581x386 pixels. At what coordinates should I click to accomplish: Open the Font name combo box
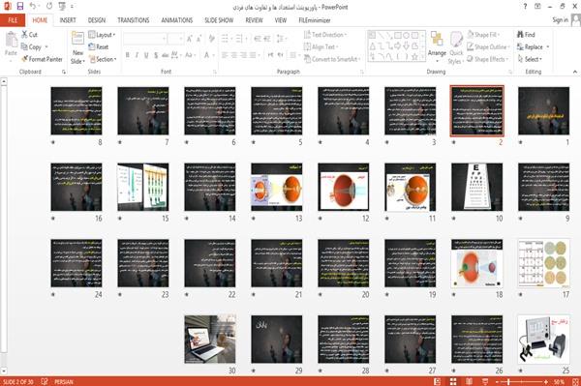click(x=144, y=39)
